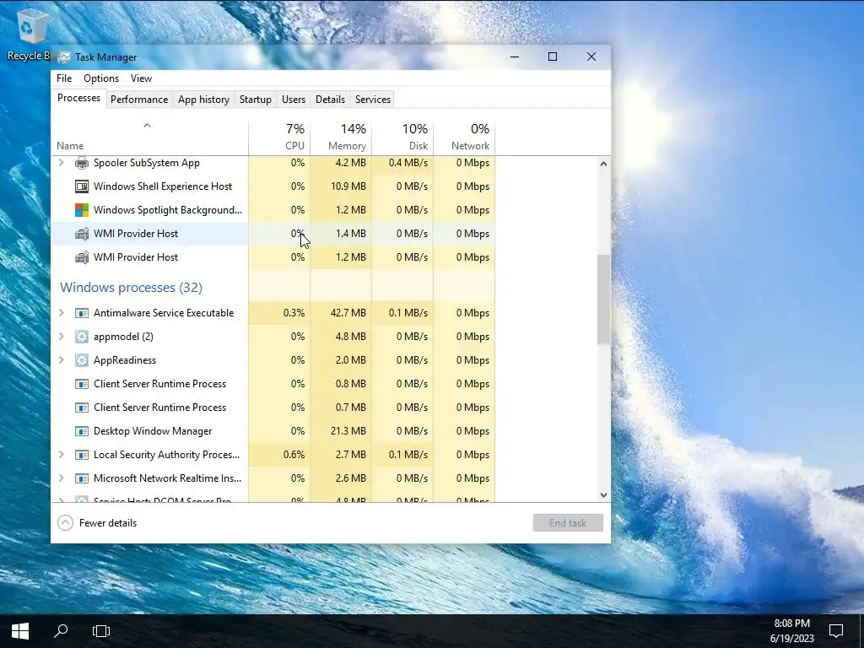Viewport: 864px width, 648px height.
Task: Expand the AppReadiness row
Action: point(61,359)
